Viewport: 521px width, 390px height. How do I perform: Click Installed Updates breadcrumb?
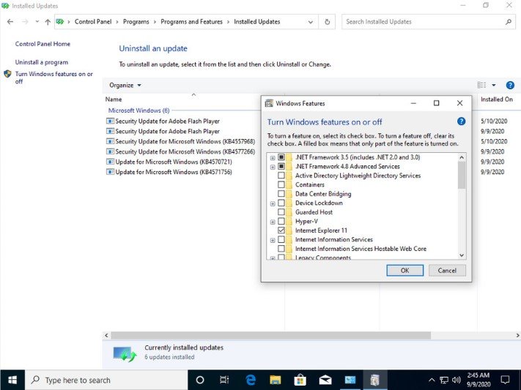[257, 21]
